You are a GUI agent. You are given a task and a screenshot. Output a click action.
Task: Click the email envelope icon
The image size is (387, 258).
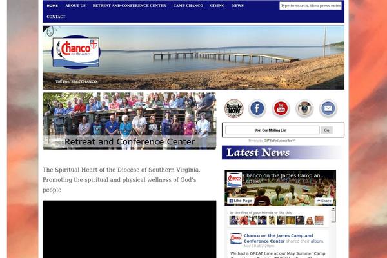328,108
